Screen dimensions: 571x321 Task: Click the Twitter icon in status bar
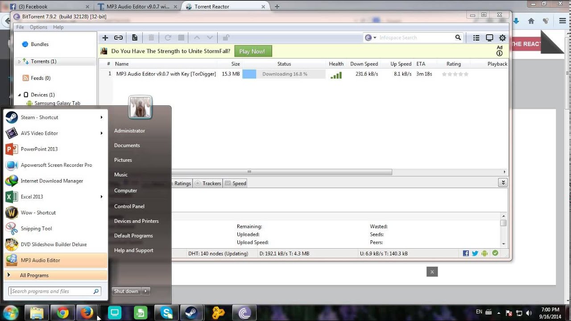(x=475, y=253)
